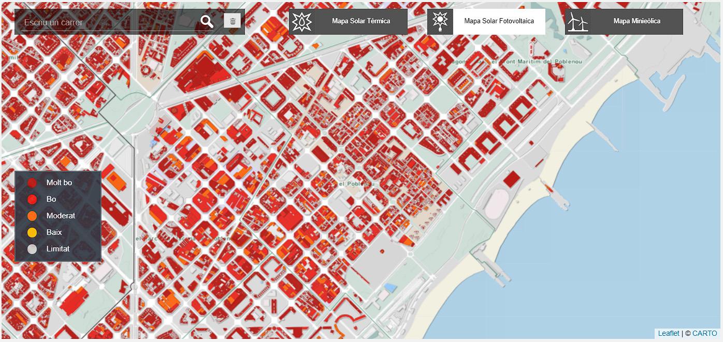
Task: Click the 'Baix' yellow legend swatch
Action: (x=32, y=232)
